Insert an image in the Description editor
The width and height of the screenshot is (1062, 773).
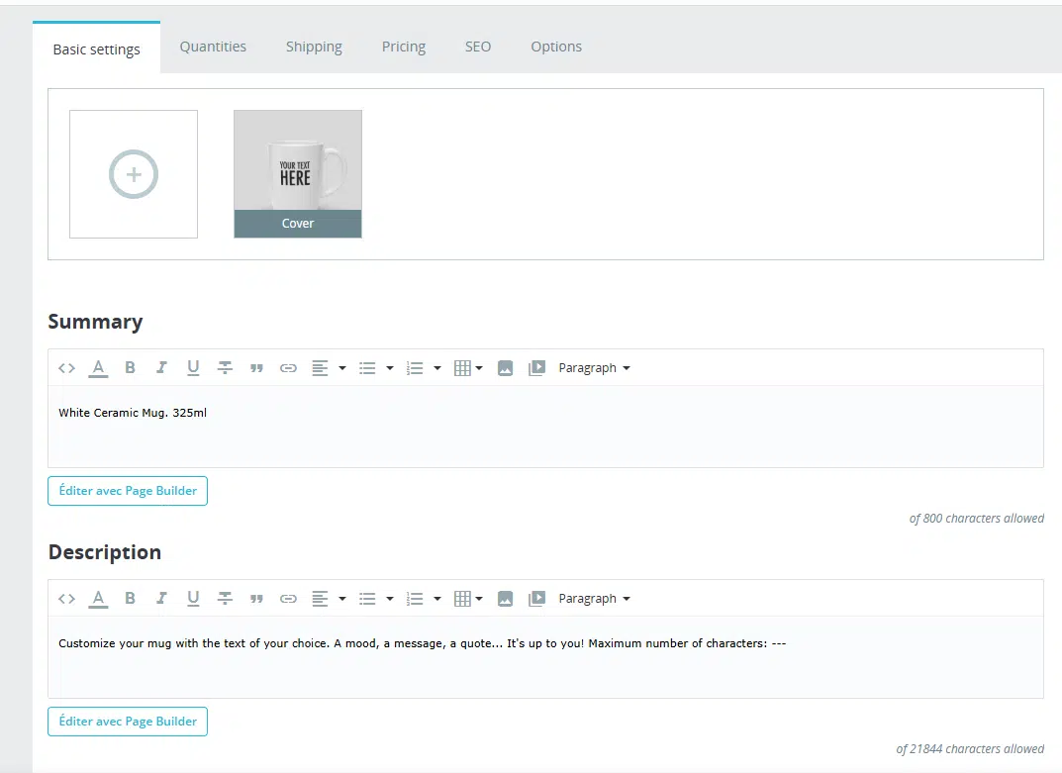pyautogui.click(x=506, y=598)
